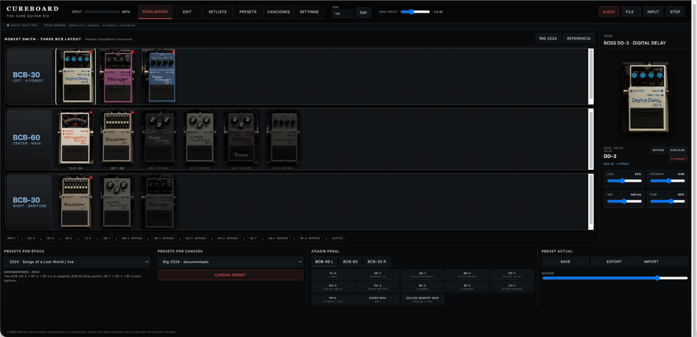Click the REFERENCIA button
697x337 pixels.
(x=579, y=38)
